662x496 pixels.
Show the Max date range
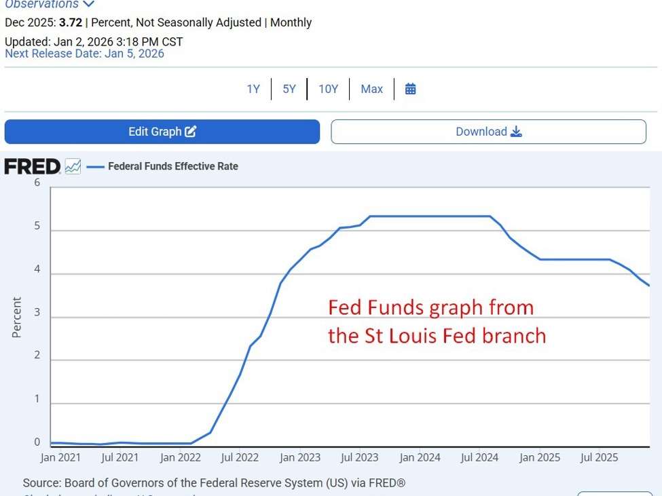pyautogui.click(x=371, y=89)
